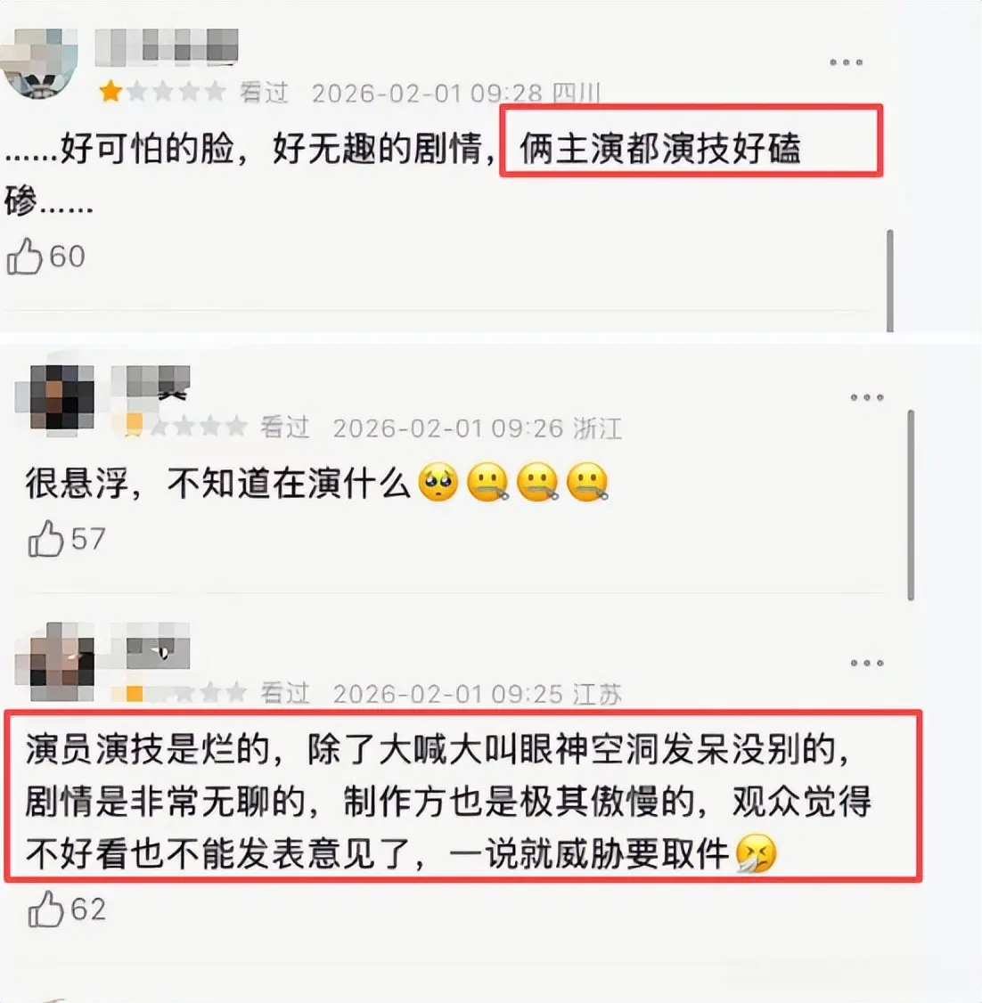The height and width of the screenshot is (1003, 982).
Task: Open more options for the 江苏 comment
Action: point(867,663)
